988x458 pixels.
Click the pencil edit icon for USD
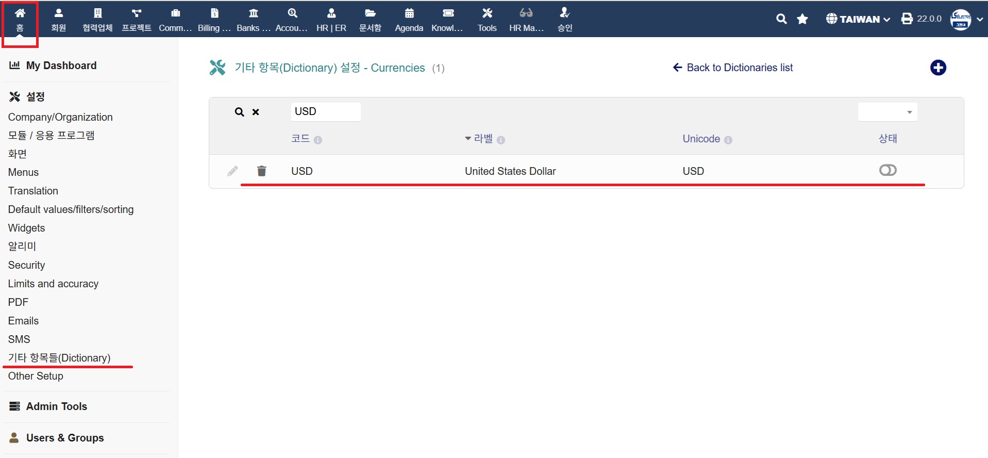tap(232, 171)
